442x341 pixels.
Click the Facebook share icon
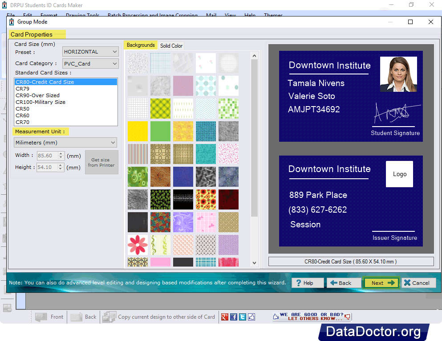[x=234, y=317]
